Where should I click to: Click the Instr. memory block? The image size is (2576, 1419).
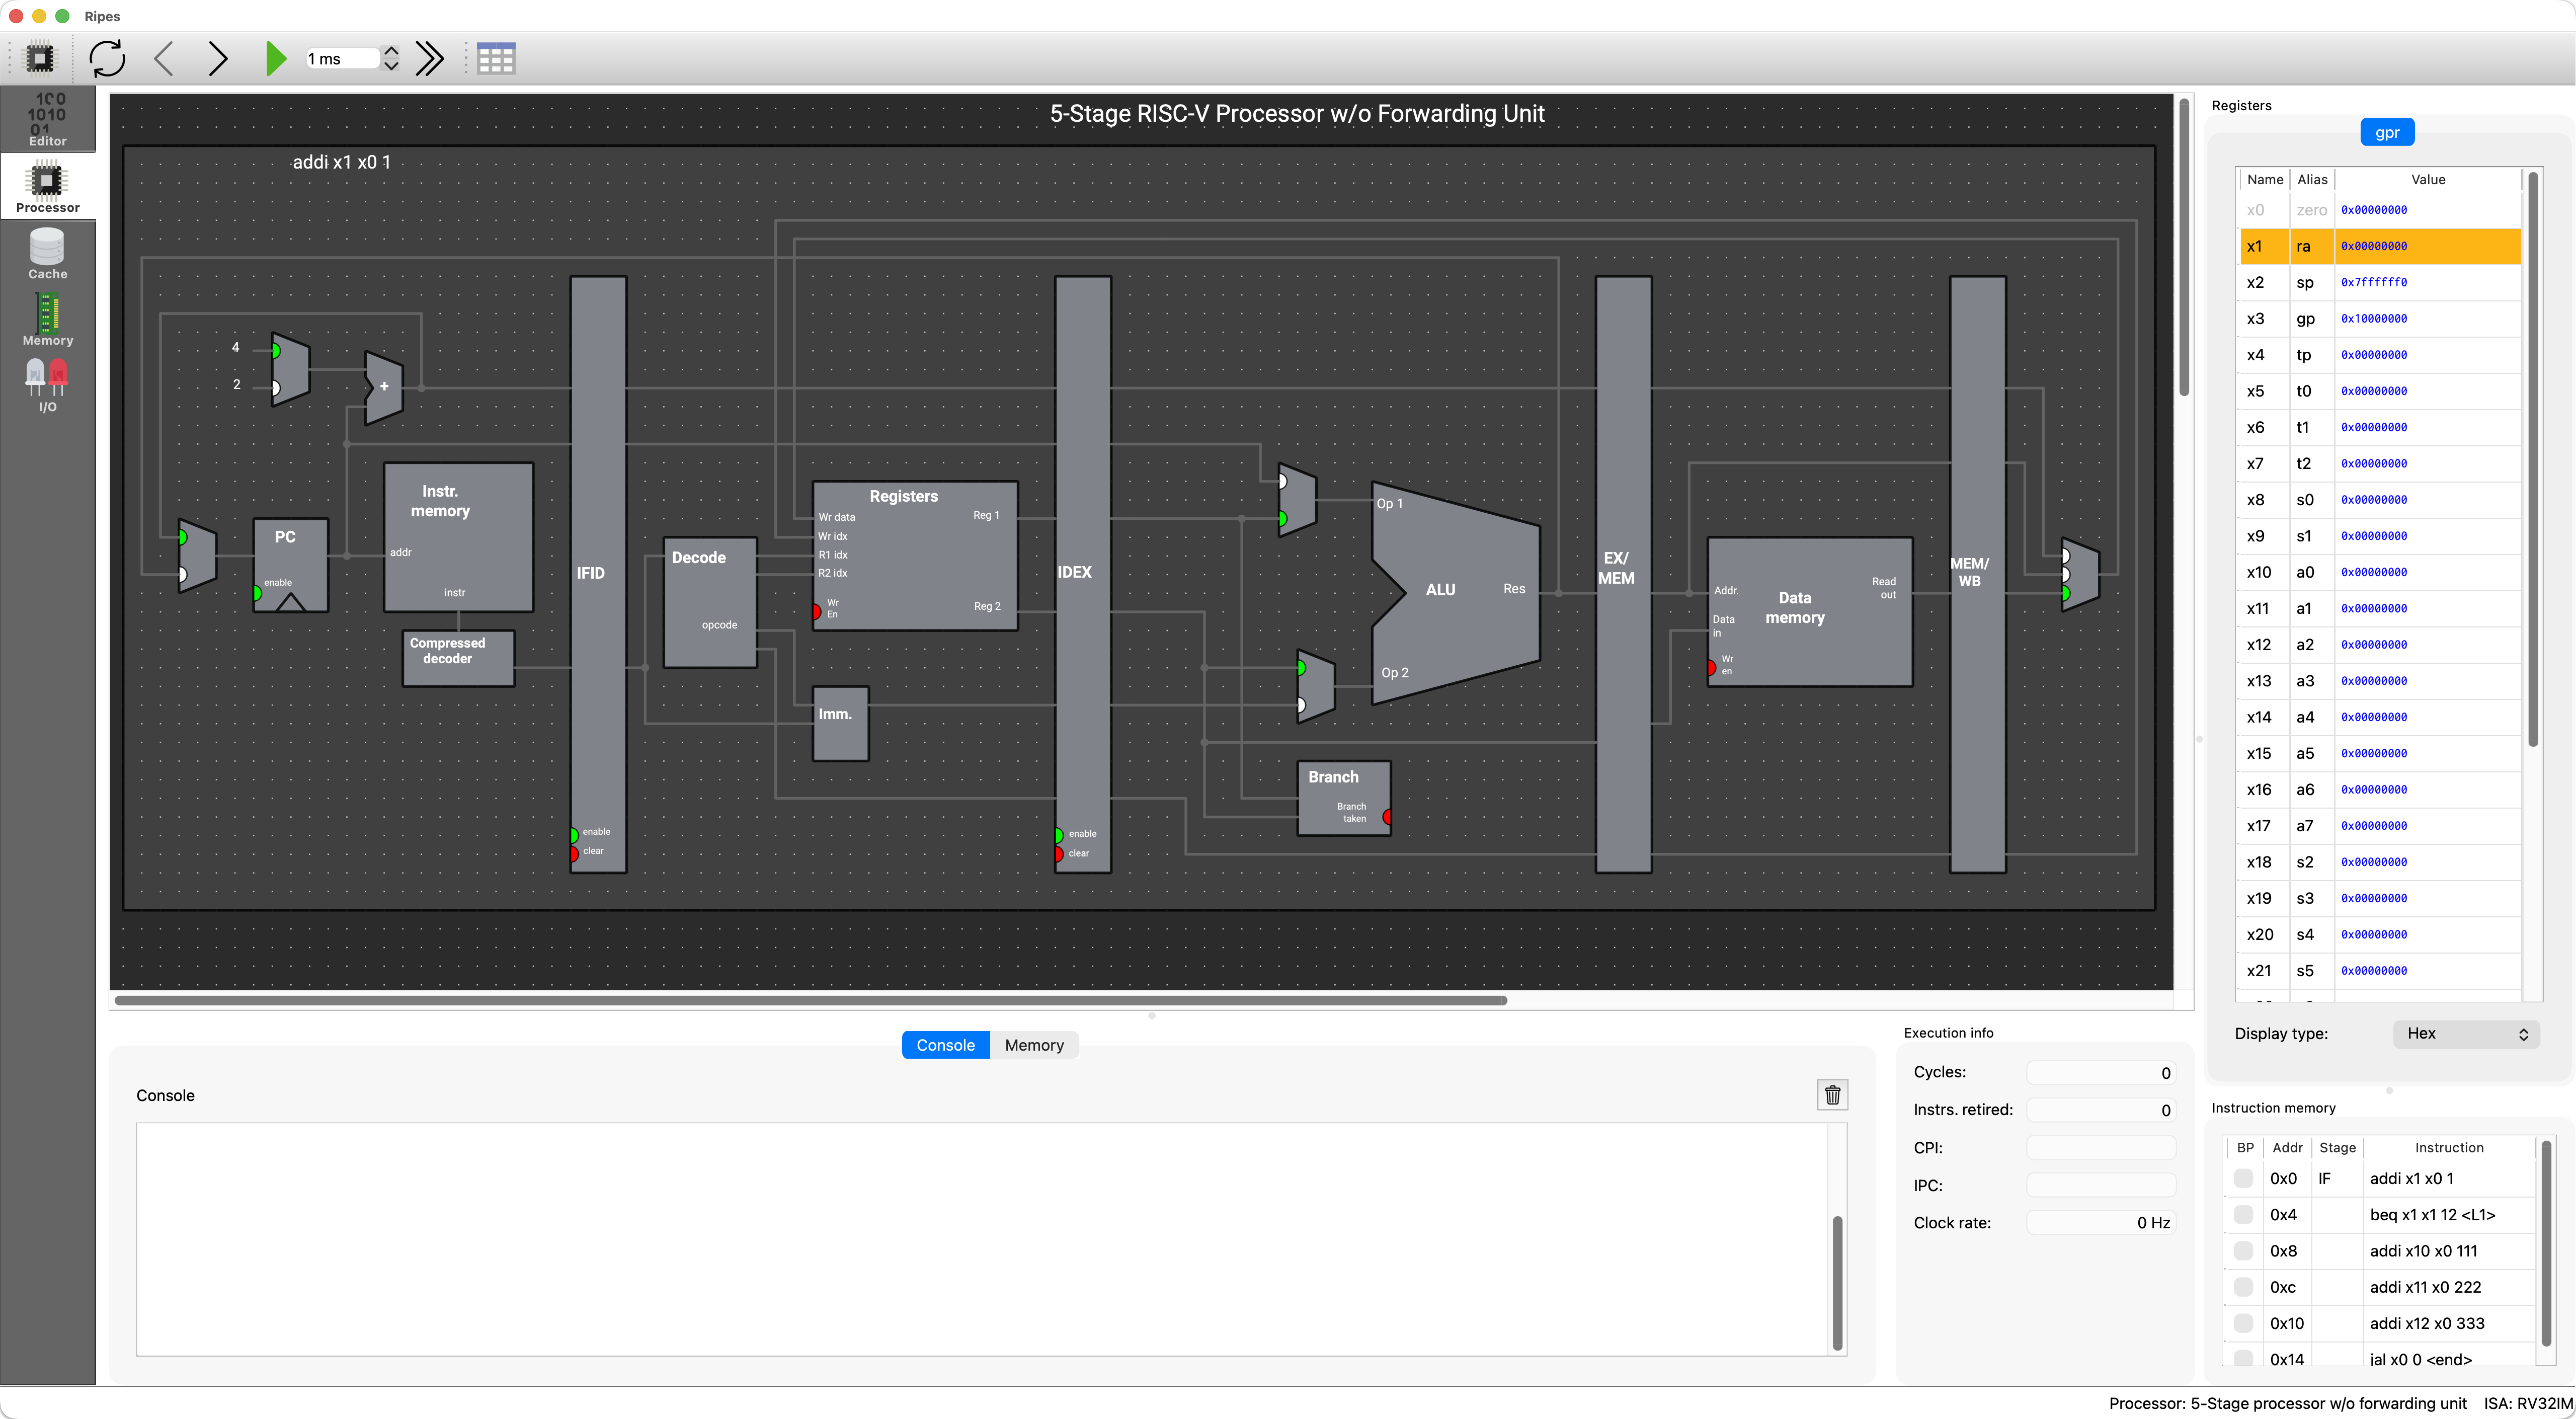[458, 537]
